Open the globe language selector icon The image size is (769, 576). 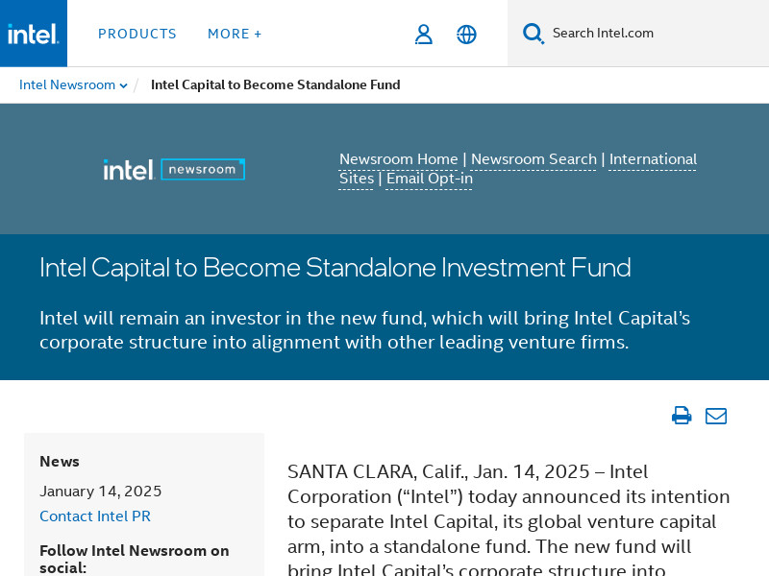pyautogui.click(x=466, y=35)
